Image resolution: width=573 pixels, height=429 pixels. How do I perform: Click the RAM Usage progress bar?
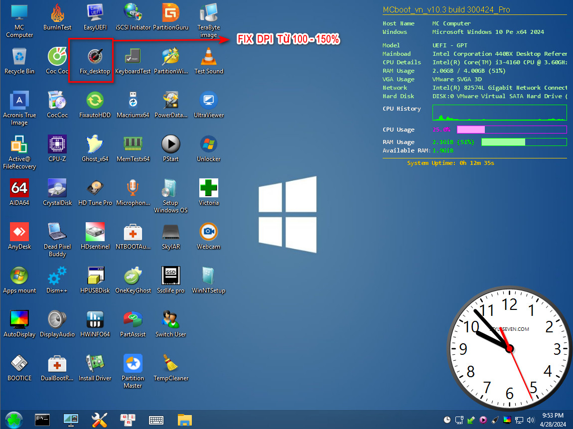[523, 142]
